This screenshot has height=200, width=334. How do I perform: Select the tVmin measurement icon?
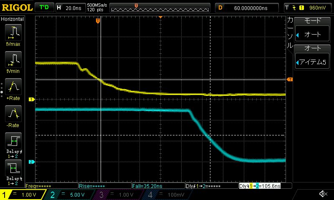(13, 60)
